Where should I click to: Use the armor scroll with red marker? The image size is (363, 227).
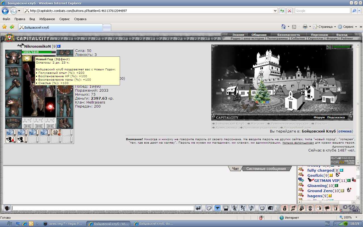click(x=56, y=133)
